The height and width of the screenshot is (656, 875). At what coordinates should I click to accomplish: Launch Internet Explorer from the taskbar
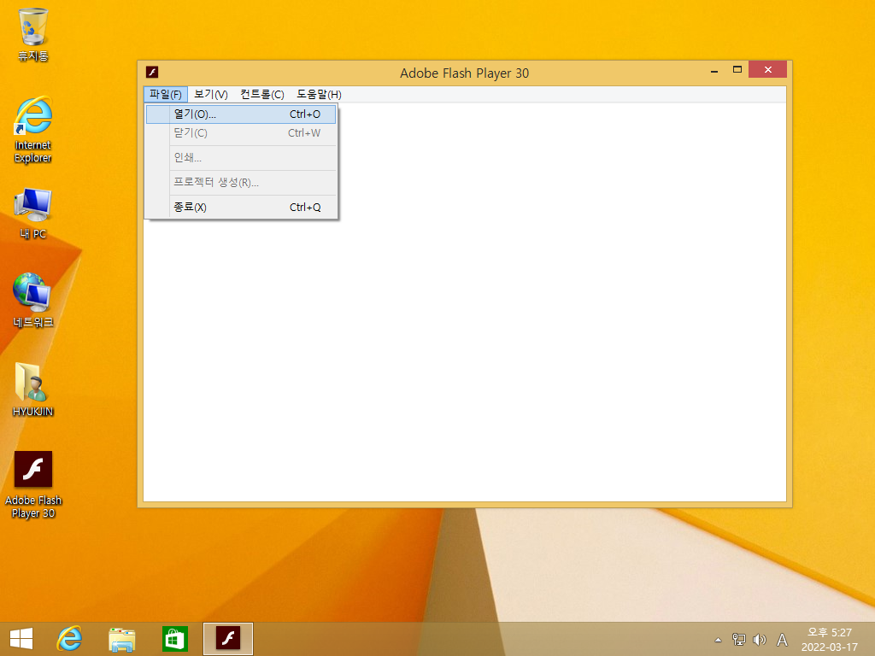point(70,639)
